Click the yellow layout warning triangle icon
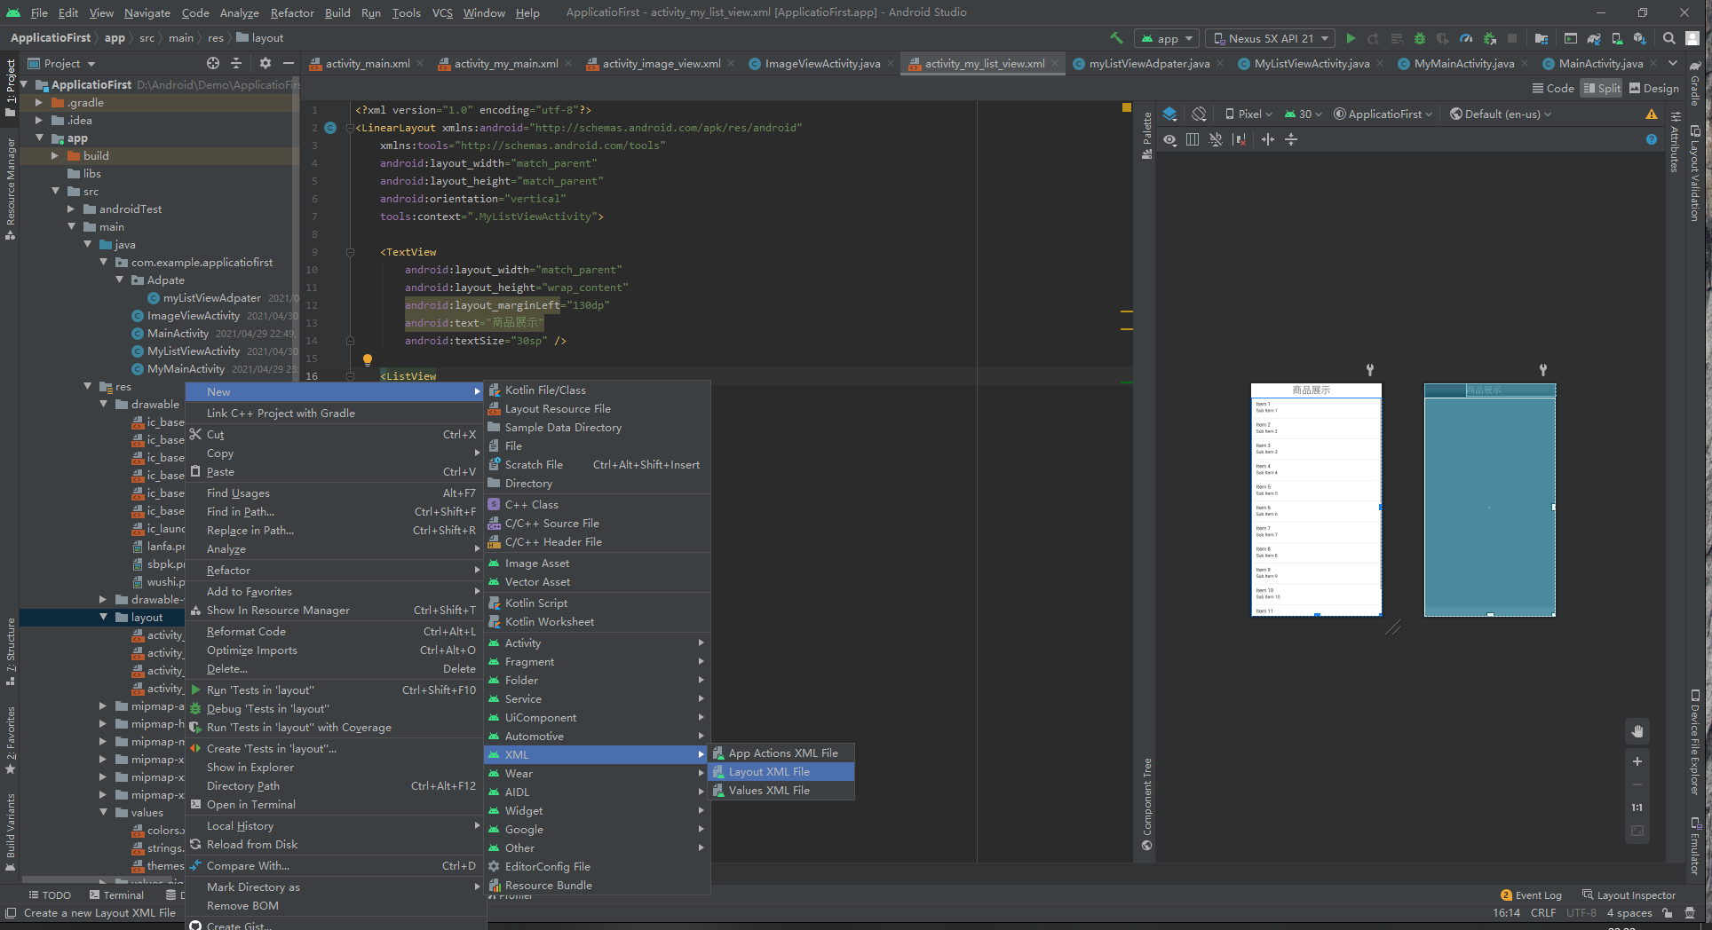Screen dimensions: 1712x930 coord(1651,114)
